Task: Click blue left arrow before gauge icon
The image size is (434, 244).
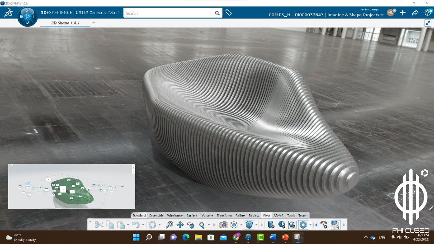Action: coord(316,225)
